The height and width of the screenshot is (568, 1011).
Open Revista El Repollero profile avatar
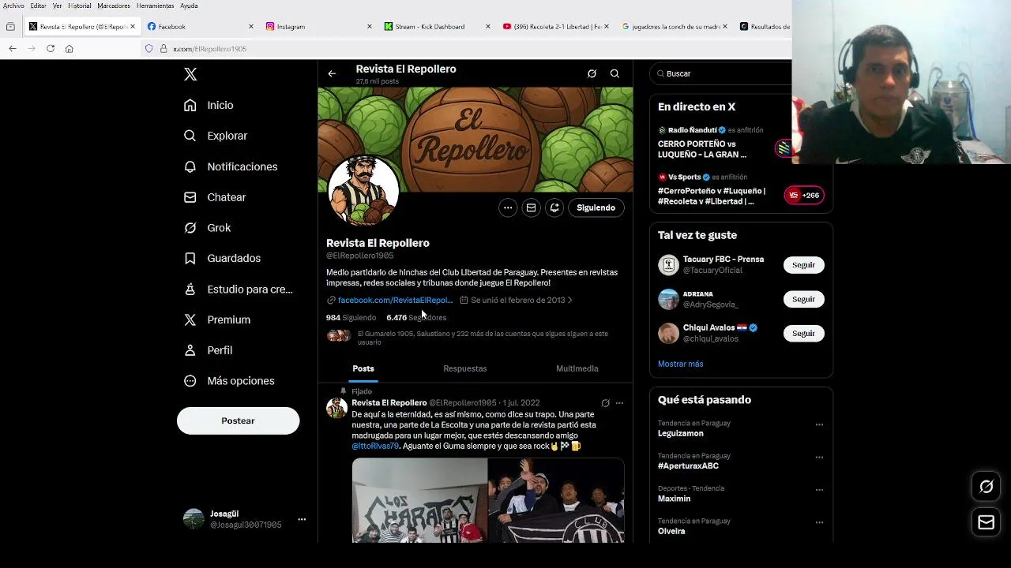pyautogui.click(x=363, y=192)
